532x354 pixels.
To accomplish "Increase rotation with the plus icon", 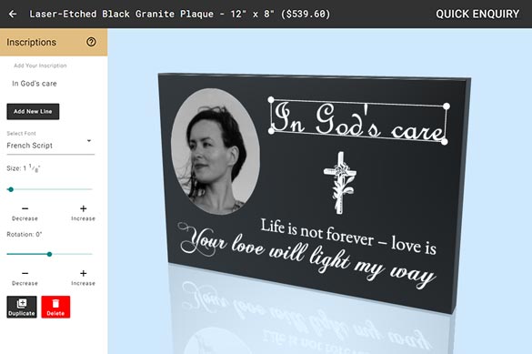I will pyautogui.click(x=83, y=273).
